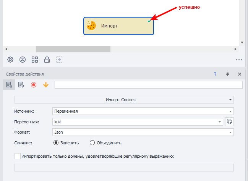The width and height of the screenshot is (248, 181).
Task: Click the horizontal scrollbar left arrow
Action: click(6, 49)
